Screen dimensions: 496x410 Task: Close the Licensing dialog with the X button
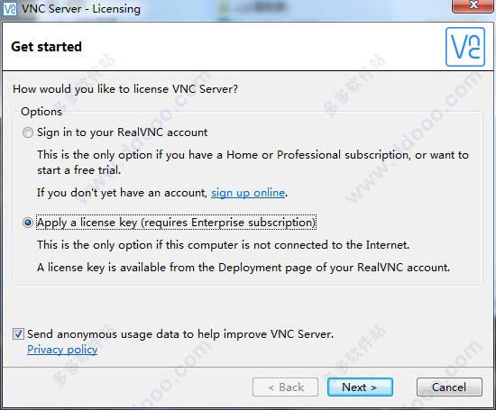[473, 5]
